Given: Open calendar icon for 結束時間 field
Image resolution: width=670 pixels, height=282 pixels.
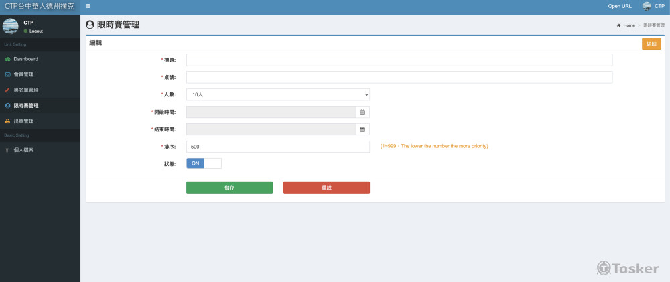Looking at the screenshot, I should (362, 129).
